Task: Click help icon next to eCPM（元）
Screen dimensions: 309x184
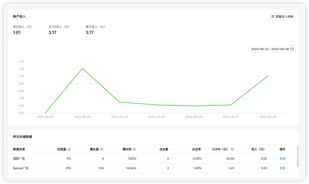Action: (232, 149)
